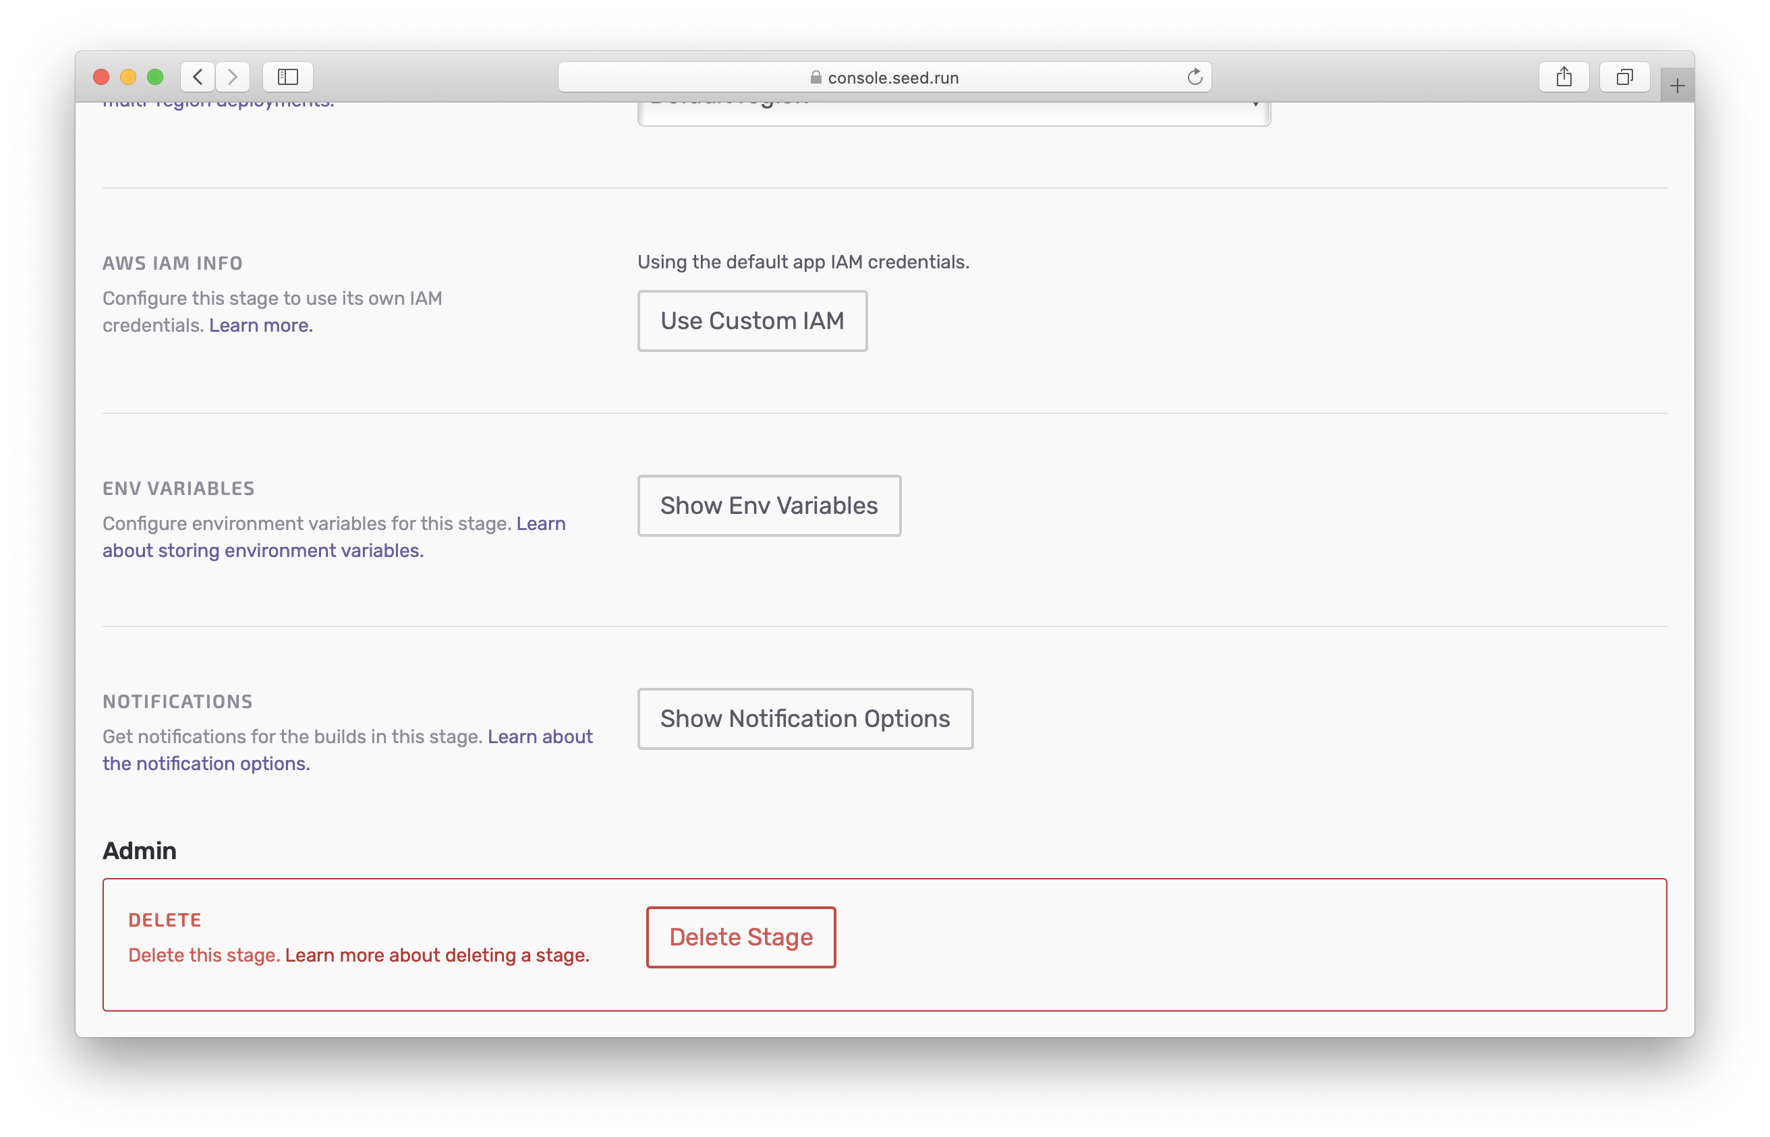Expand Show Env Variables
The width and height of the screenshot is (1770, 1137).
[768, 506]
